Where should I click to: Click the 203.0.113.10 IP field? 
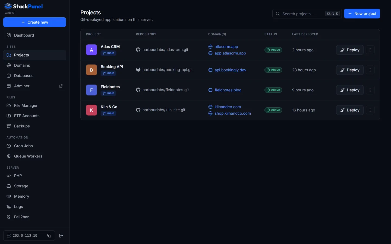pyautogui.click(x=29, y=236)
